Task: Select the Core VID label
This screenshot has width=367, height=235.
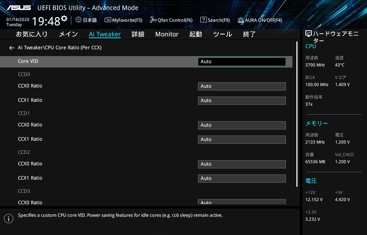Action: point(28,61)
